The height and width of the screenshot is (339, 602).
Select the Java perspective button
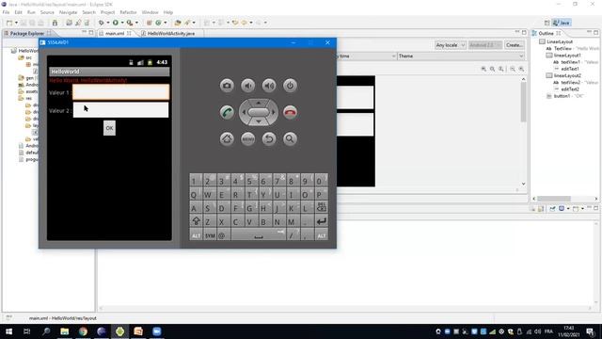coord(562,23)
